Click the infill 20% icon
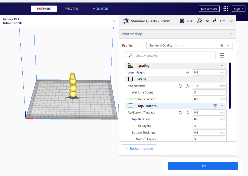Screen dimensions: 248x176 click(x=182, y=21)
